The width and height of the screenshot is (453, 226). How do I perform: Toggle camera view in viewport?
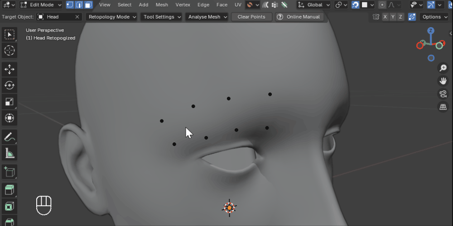[443, 94]
